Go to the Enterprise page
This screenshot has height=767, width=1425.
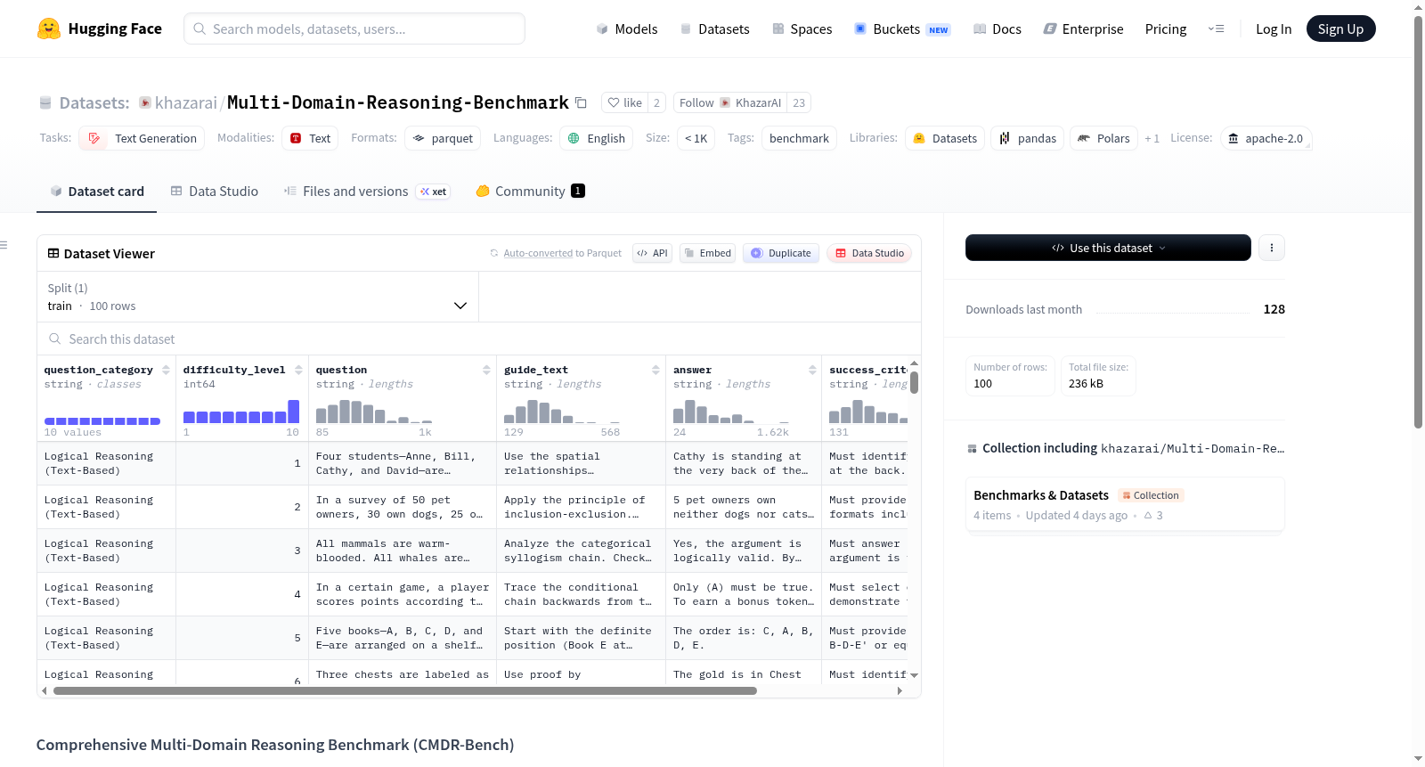tap(1083, 29)
